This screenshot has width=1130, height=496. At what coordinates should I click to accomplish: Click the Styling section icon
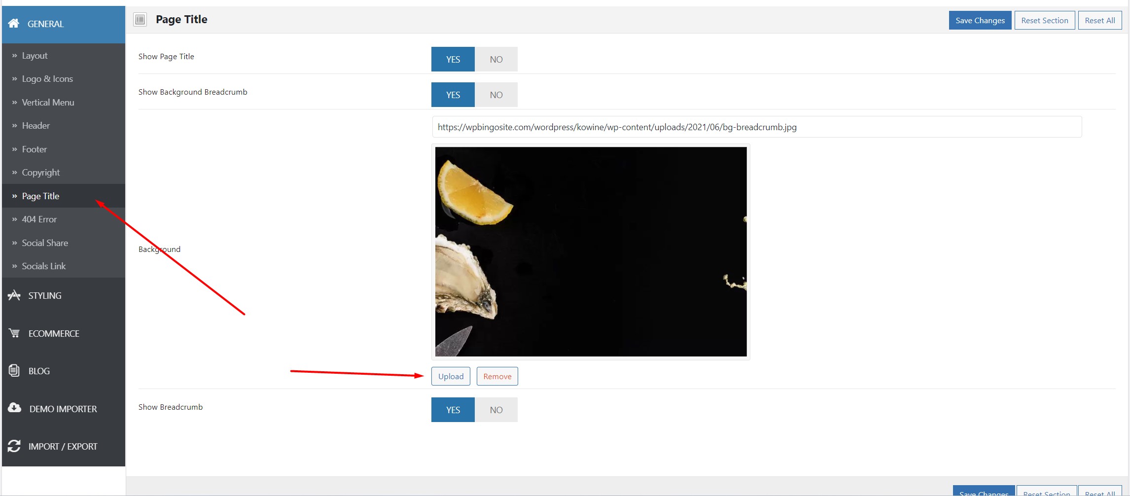pyautogui.click(x=14, y=295)
